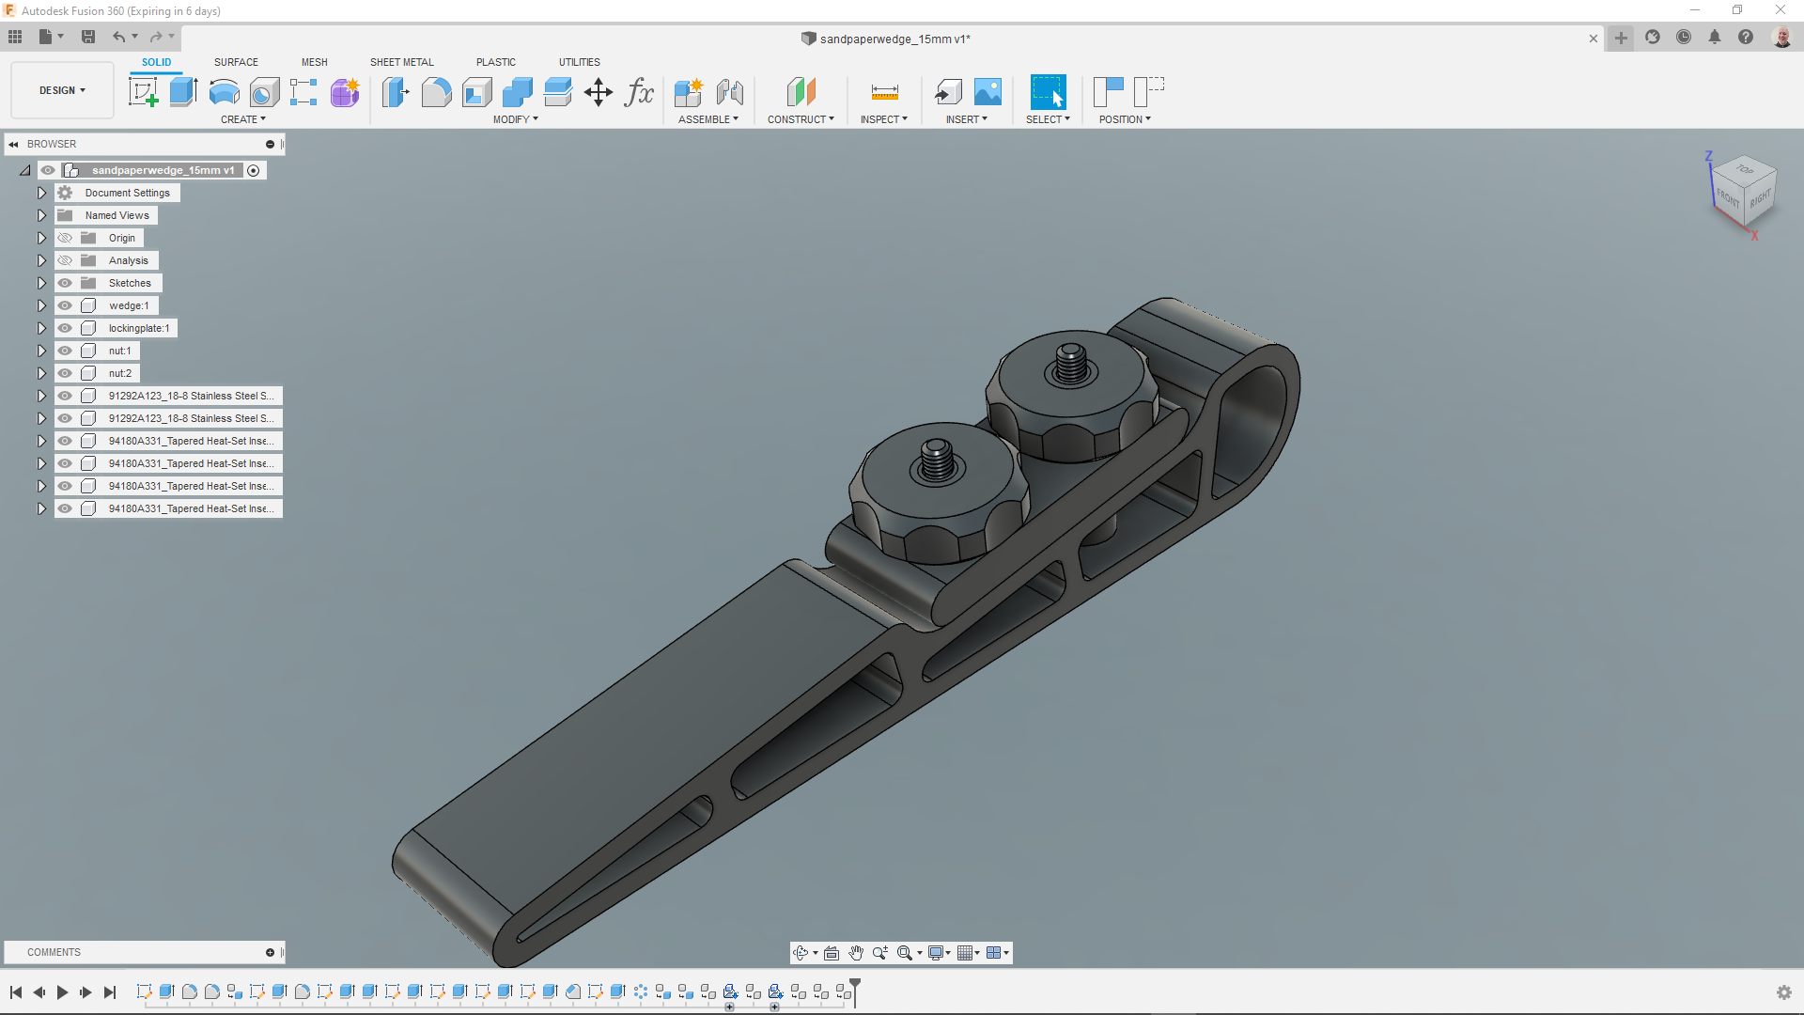
Task: Choose the Joint tool icon
Action: coord(729,92)
